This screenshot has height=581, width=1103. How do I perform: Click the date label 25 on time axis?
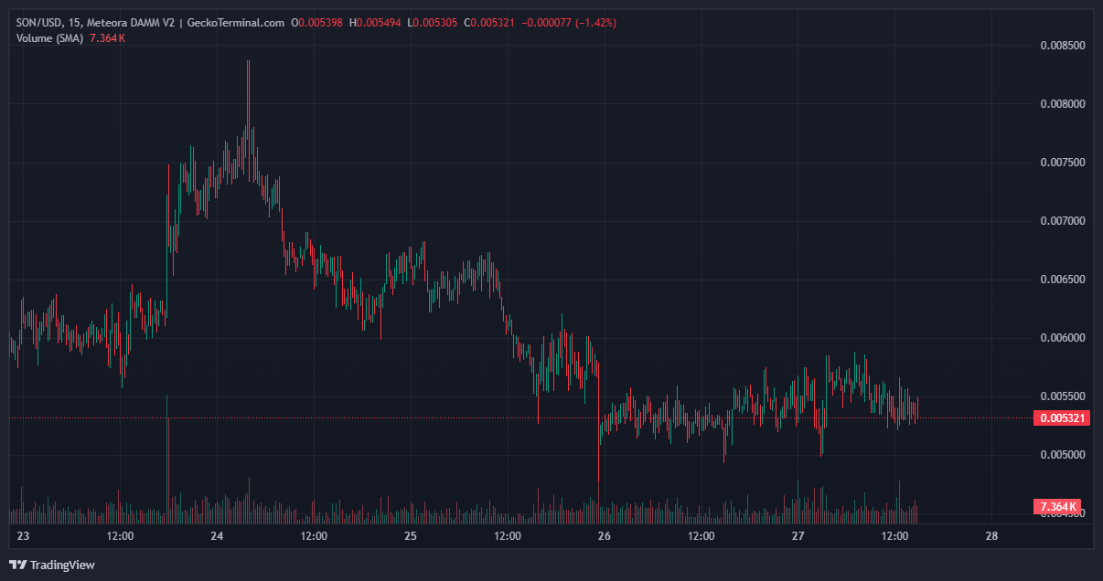411,536
